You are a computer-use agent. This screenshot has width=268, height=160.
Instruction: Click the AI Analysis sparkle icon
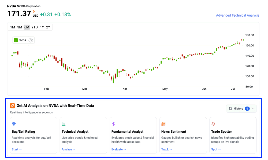click(x=12, y=106)
